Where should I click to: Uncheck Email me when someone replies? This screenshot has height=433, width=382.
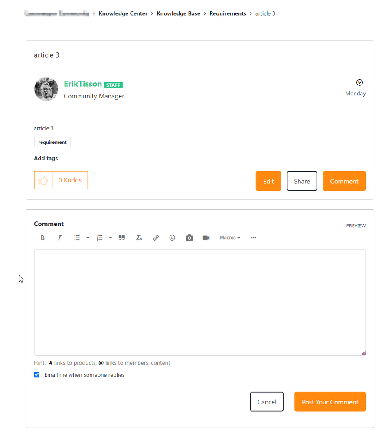pos(37,374)
